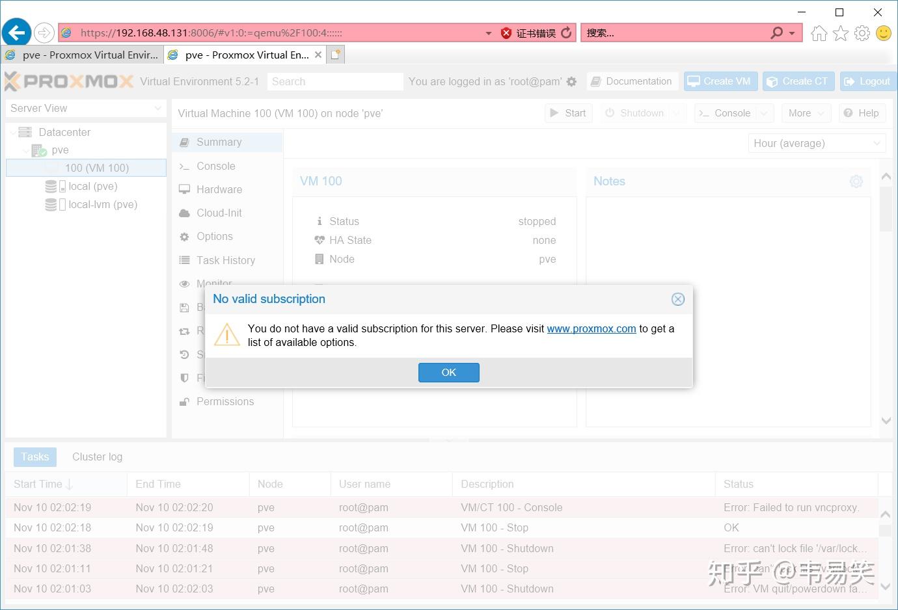Click the Logout button
898x610 pixels.
(867, 81)
